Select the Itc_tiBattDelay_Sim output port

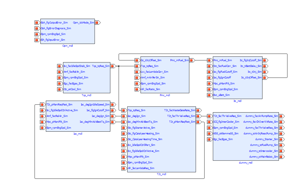[x=265, y=66]
